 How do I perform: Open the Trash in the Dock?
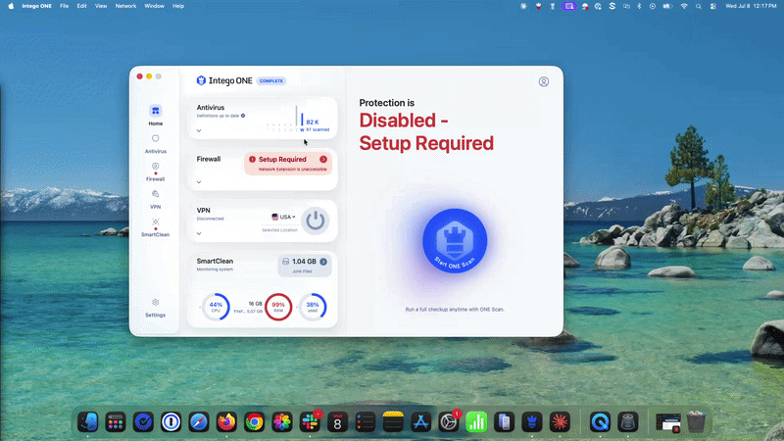coord(696,422)
